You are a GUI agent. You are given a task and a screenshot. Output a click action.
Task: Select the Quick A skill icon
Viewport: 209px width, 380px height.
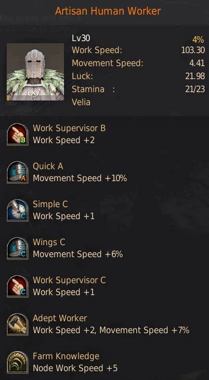(18, 172)
